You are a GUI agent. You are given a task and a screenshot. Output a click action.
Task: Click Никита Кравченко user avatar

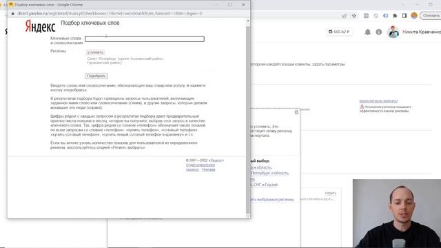(x=393, y=32)
